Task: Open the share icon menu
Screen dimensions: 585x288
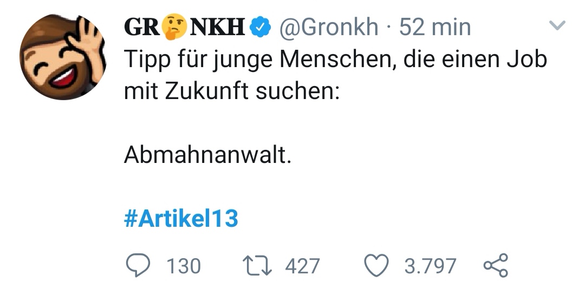Action: pos(495,265)
